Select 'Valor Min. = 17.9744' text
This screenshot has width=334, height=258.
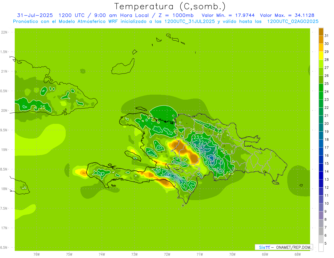[x=228, y=15]
